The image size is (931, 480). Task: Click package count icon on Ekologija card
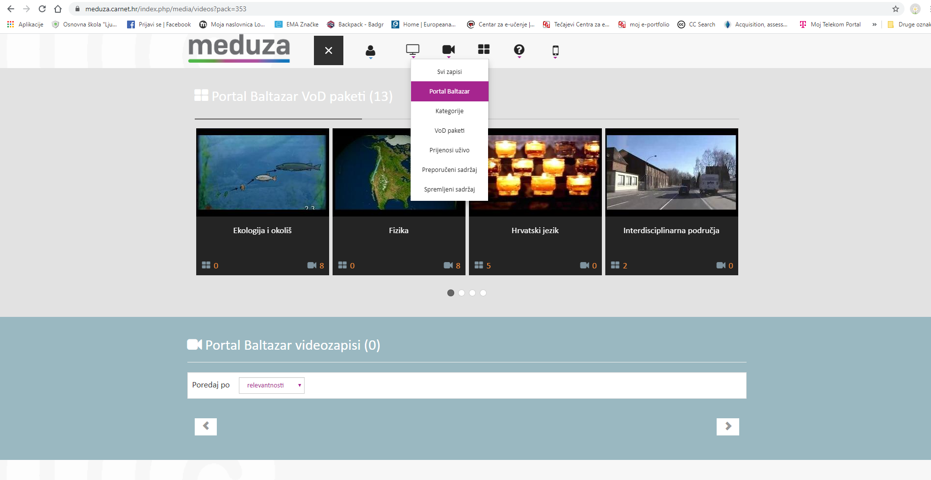[x=206, y=265]
